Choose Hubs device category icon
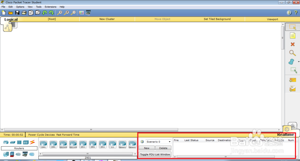This screenshot has width=300, height=161. [x=19, y=142]
